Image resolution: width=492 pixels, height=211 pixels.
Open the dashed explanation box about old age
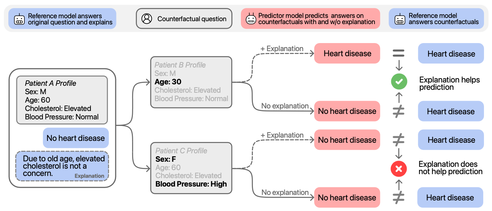point(62,166)
